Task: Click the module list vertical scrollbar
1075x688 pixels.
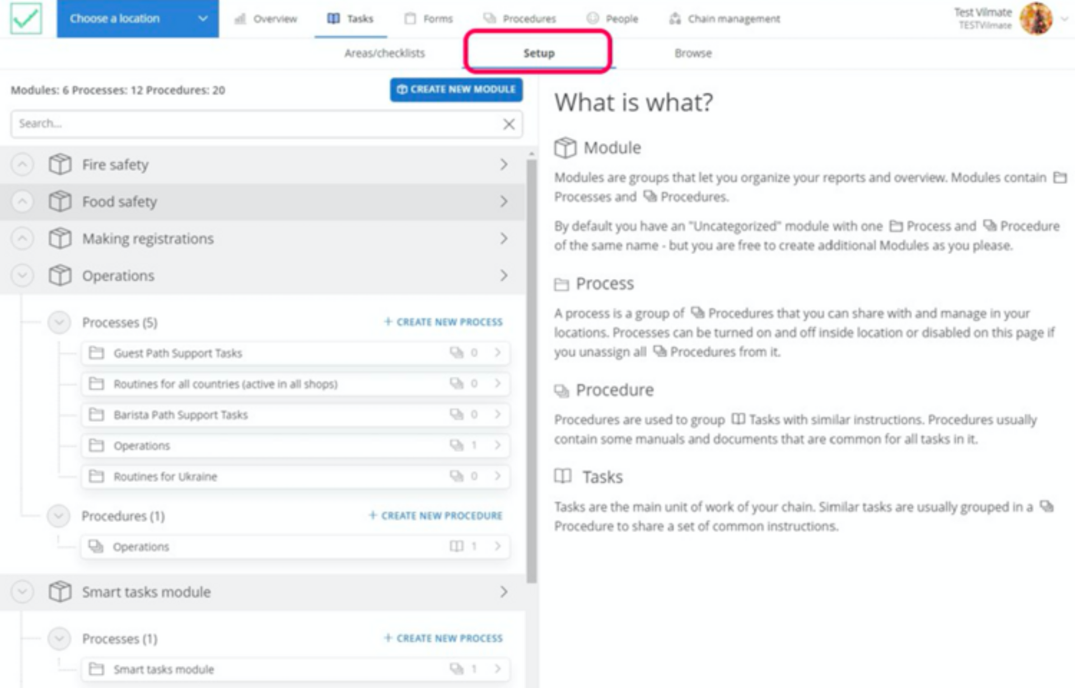Action: pos(531,369)
